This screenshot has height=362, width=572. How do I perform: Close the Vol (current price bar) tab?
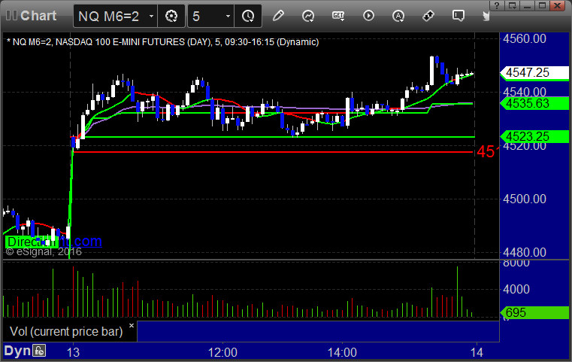point(132,325)
